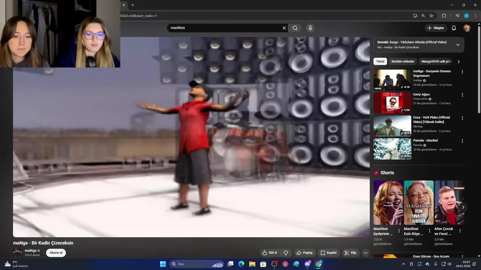Screen dimensions: 481x270
Task: Dislike the video with thumbs-down
Action: 286,253
